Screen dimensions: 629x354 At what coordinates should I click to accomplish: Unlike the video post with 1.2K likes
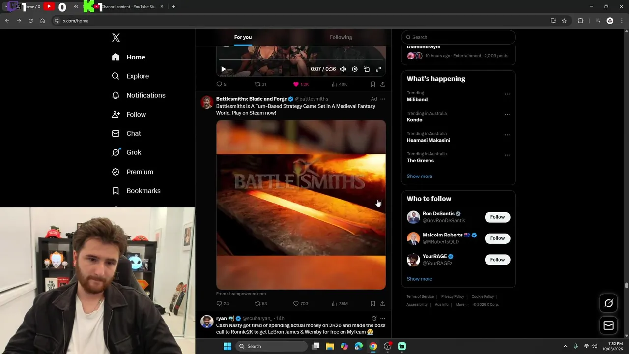301,84
